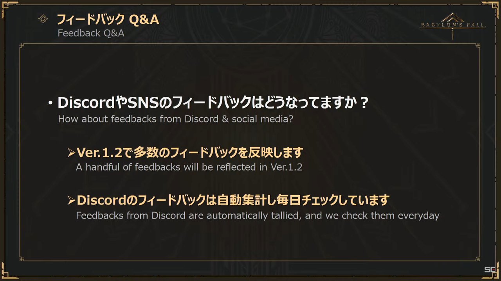Select the English subtitle Feedback Q&A
This screenshot has width=501, height=281.
[91, 33]
